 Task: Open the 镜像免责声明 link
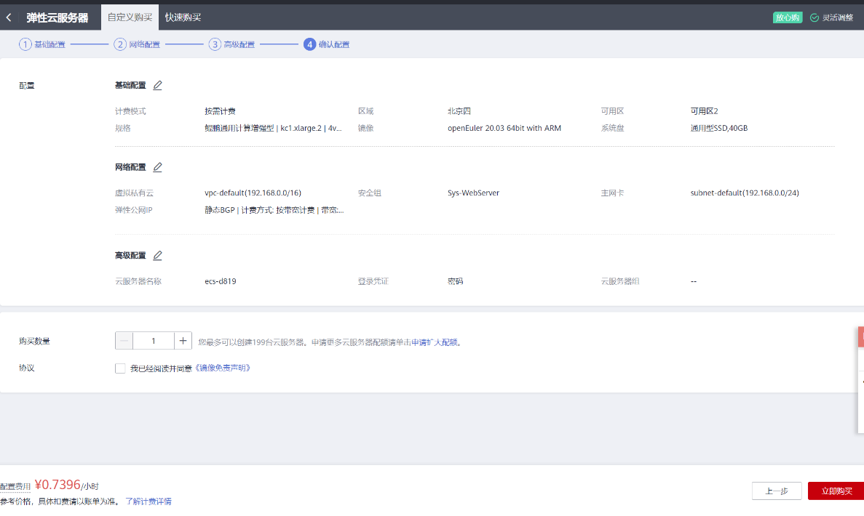coord(223,368)
